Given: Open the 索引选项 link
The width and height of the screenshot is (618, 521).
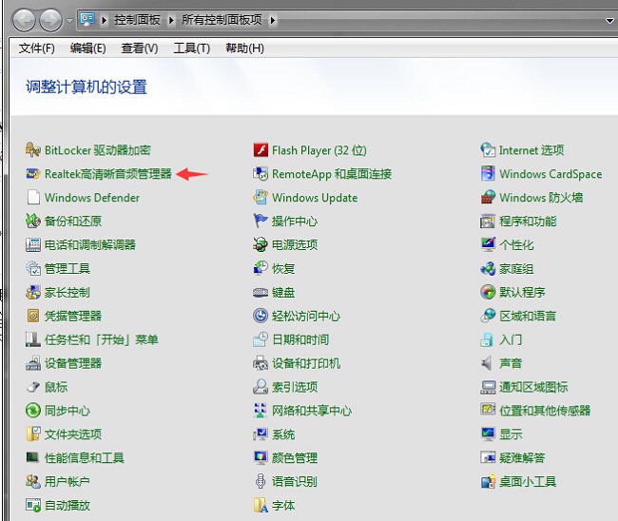Looking at the screenshot, I should point(295,387).
